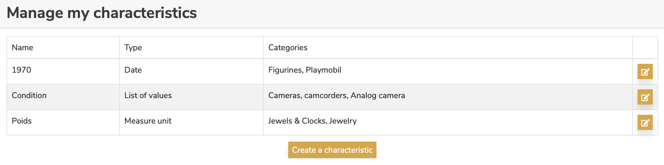Edit the Poids characteristic
The height and width of the screenshot is (165, 664).
point(645,122)
